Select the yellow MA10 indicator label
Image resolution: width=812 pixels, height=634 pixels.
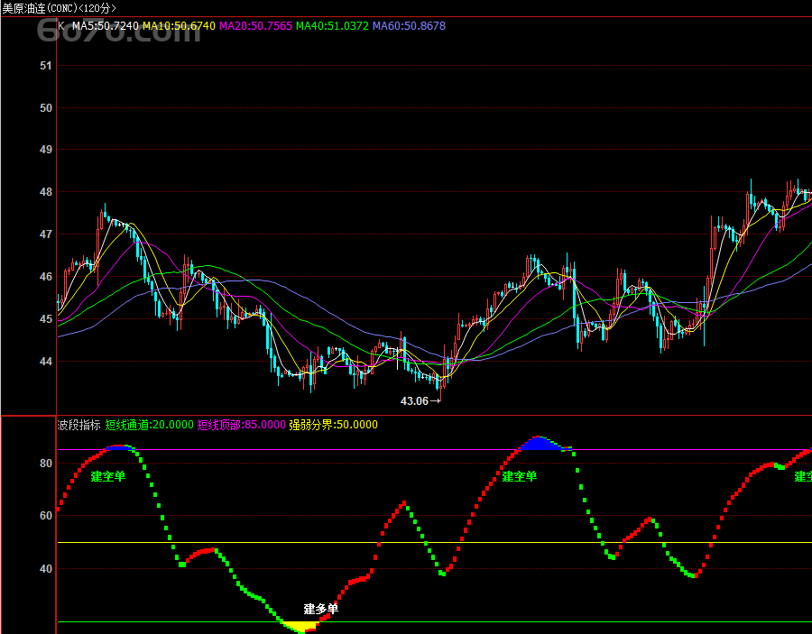[x=179, y=26]
